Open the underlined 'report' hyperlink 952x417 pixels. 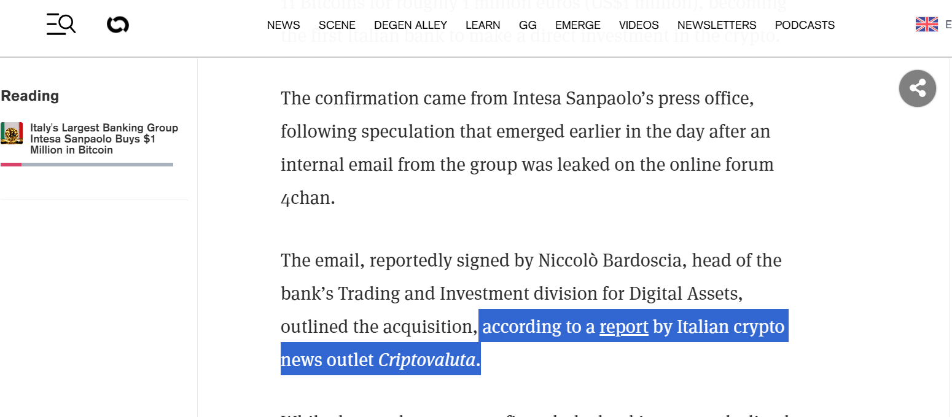coord(623,327)
